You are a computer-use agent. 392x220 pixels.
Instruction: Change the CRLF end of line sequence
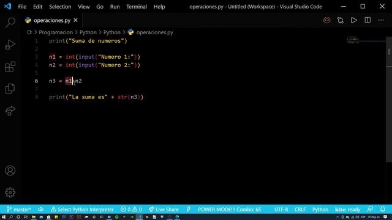point(300,209)
